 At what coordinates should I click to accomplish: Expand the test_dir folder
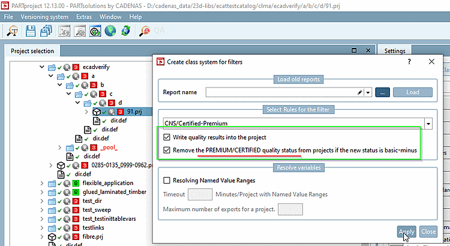tap(42, 201)
